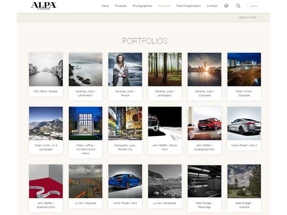Open Kerian, Robert Cars blue car thumbnail
Viewport: 287px width, 215px height.
click(125, 181)
